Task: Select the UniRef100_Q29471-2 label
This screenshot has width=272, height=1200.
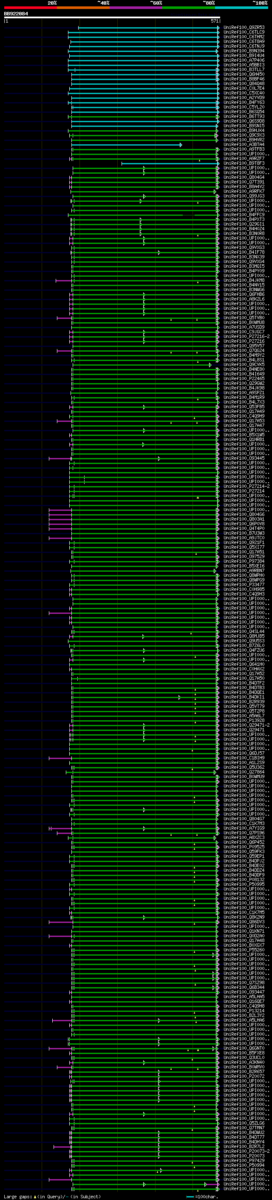Action: coord(246,726)
